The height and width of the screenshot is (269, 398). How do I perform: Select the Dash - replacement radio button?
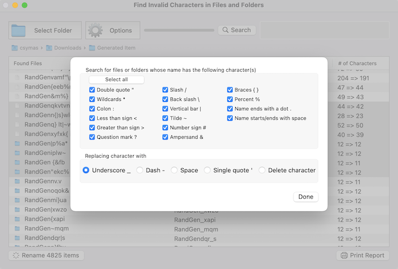[x=140, y=170]
